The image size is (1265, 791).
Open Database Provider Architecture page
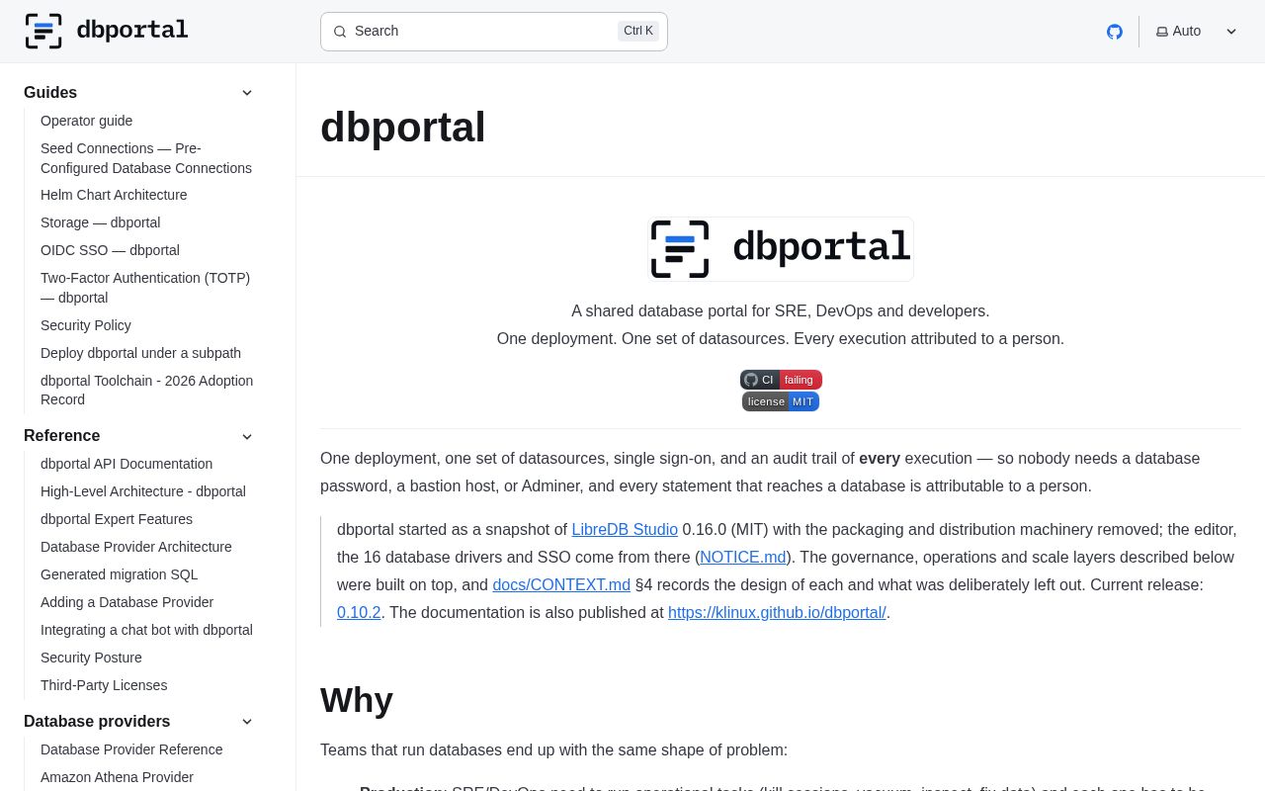(136, 547)
